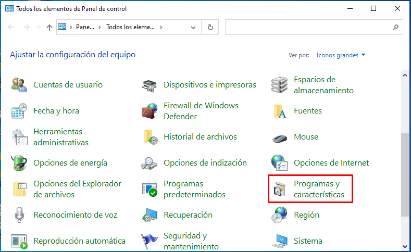Viewport: 411px width, 252px height.
Task: Open the Mouse icon
Action: click(280, 138)
